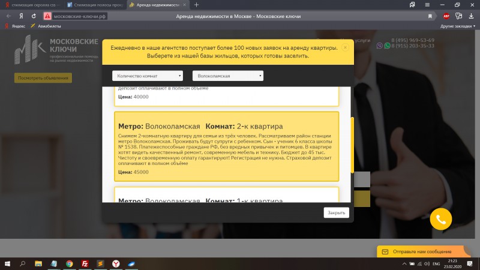This screenshot has width=480, height=270.
Task: Switch to tab 'Стилизация полосы прокрутки'
Action: [95, 5]
